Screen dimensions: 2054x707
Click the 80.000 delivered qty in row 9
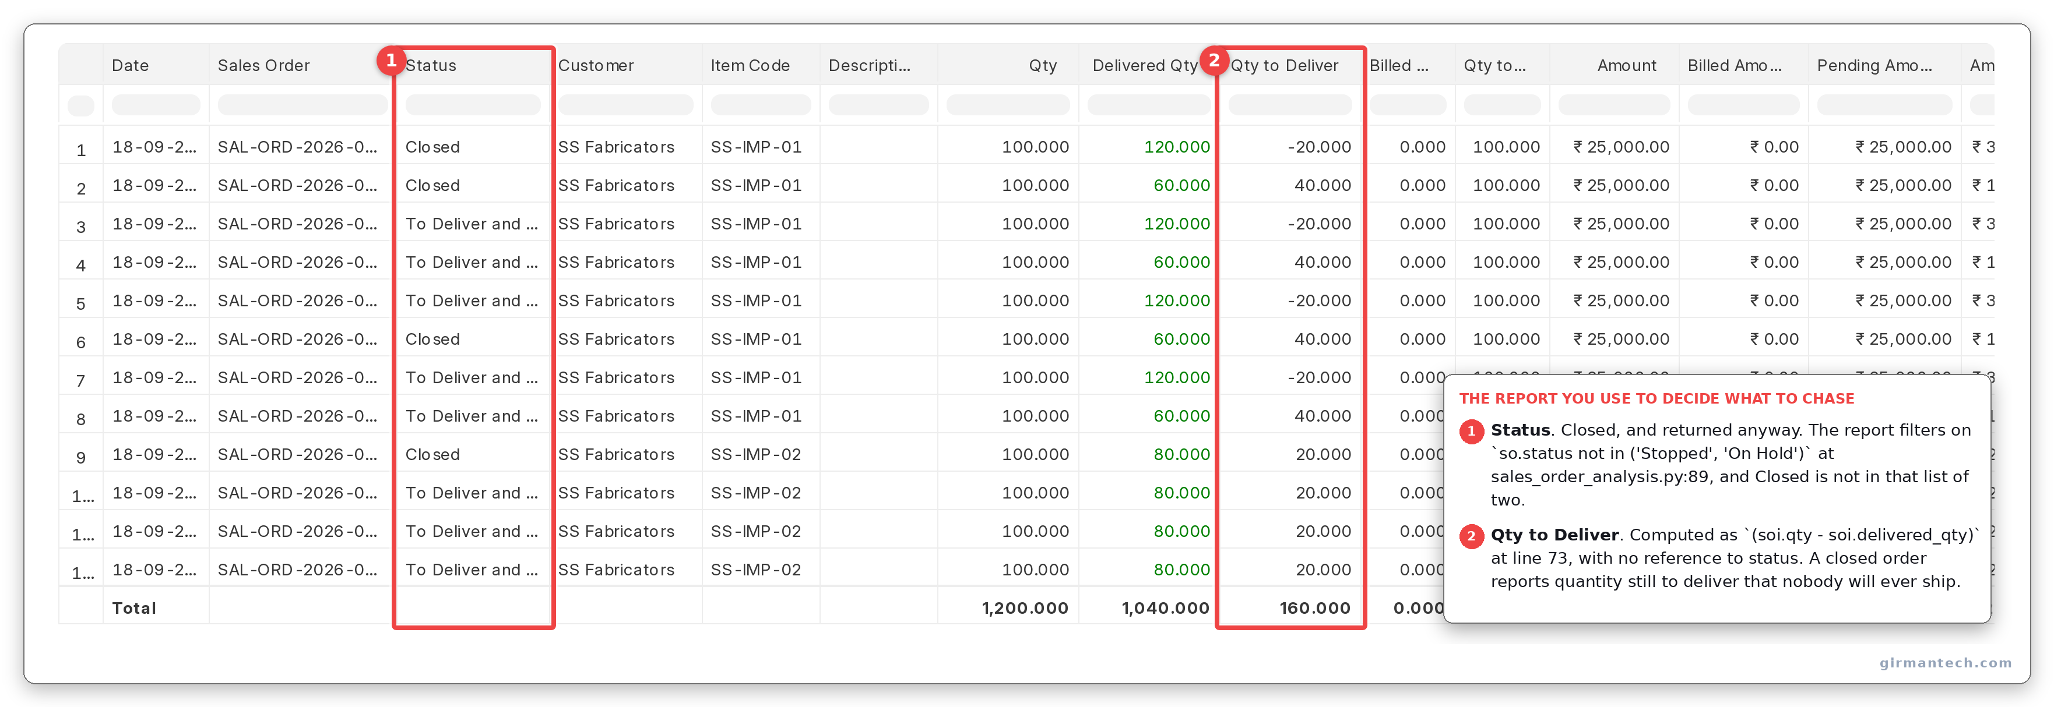(x=1181, y=454)
